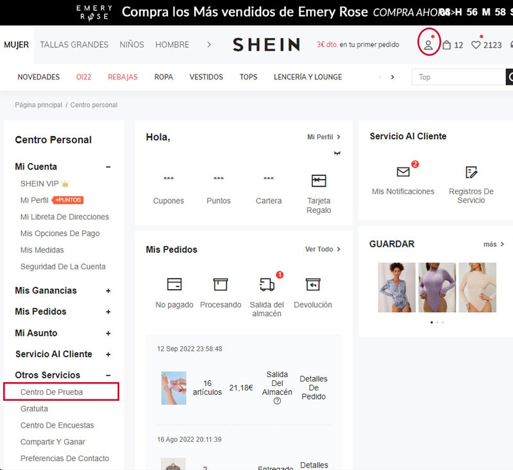Open Mis Opciones De Pago
513x470 pixels.
[x=60, y=233]
